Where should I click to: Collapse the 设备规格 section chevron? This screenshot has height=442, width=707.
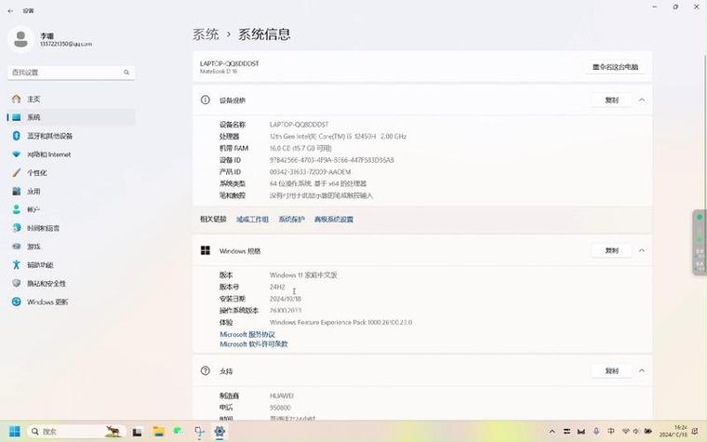click(642, 100)
